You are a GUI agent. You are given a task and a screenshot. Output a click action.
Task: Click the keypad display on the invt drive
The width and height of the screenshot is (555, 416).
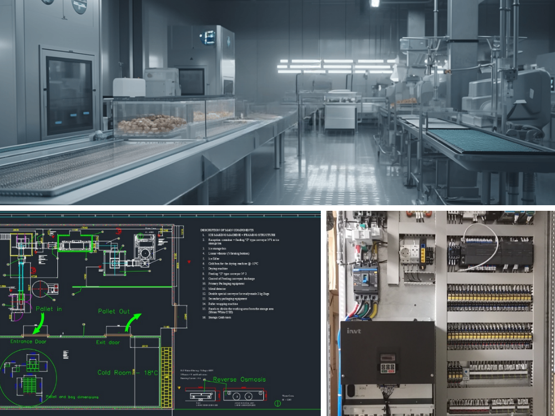click(x=387, y=367)
